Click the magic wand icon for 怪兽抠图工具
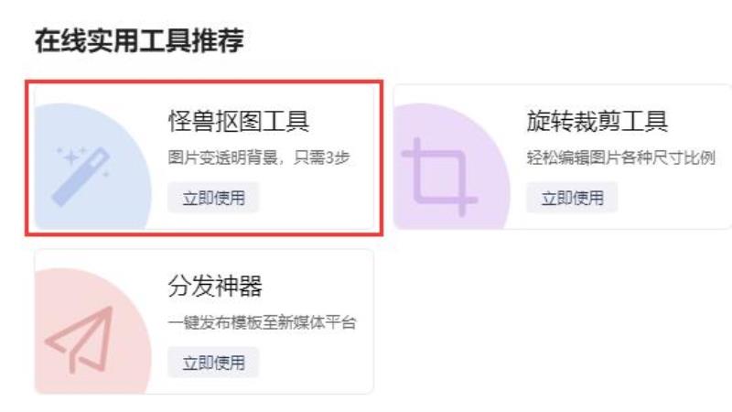 coord(81,176)
